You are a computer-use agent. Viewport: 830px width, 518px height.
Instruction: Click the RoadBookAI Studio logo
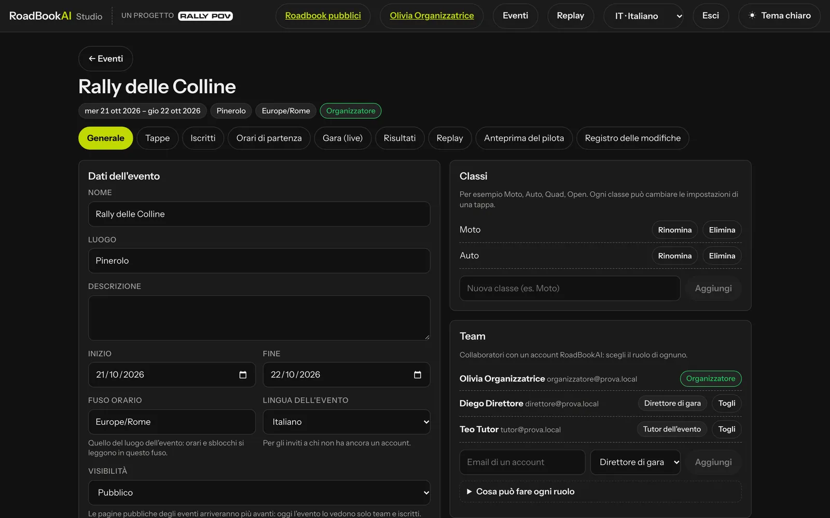tap(56, 16)
